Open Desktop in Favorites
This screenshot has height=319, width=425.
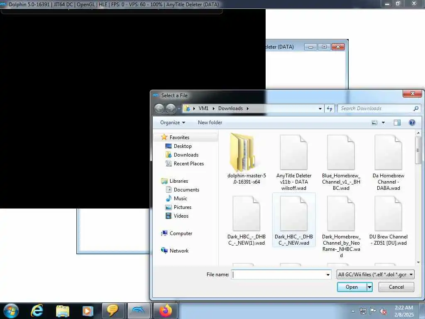pos(183,146)
